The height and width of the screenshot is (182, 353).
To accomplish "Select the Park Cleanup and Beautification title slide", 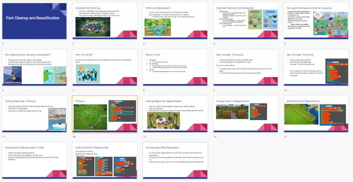I will click(34, 21).
